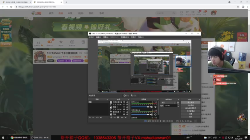This screenshot has width=250, height=140.
Task: Open Douyu watch history clock icon
Action: [x=182, y=12]
